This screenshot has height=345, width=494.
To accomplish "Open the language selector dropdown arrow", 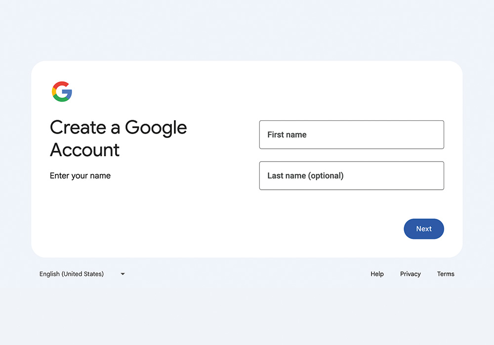I will click(x=123, y=274).
